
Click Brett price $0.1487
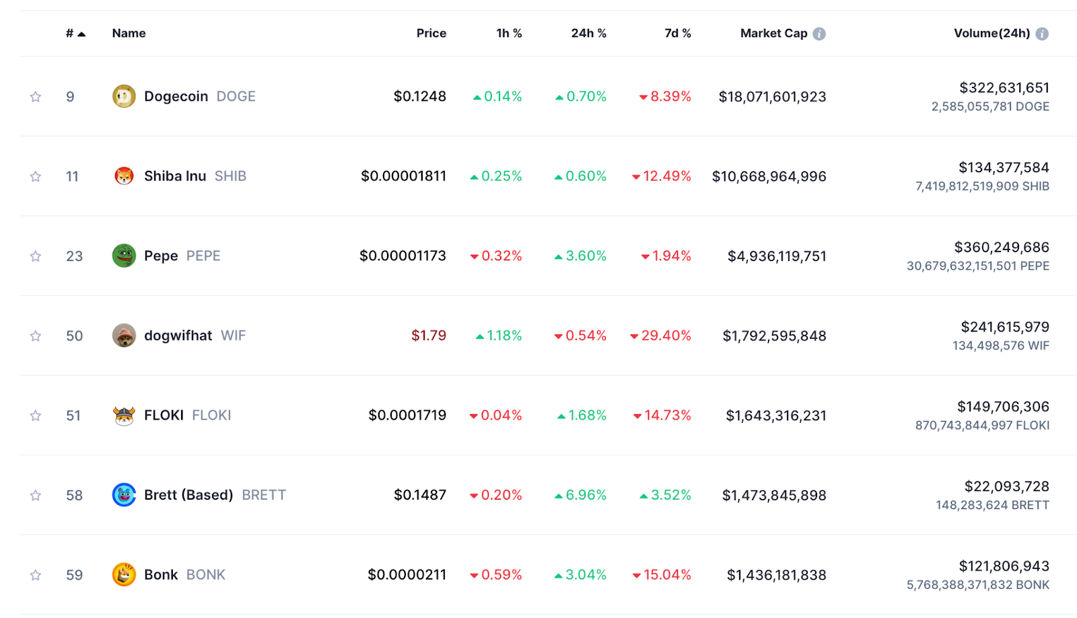click(x=420, y=495)
